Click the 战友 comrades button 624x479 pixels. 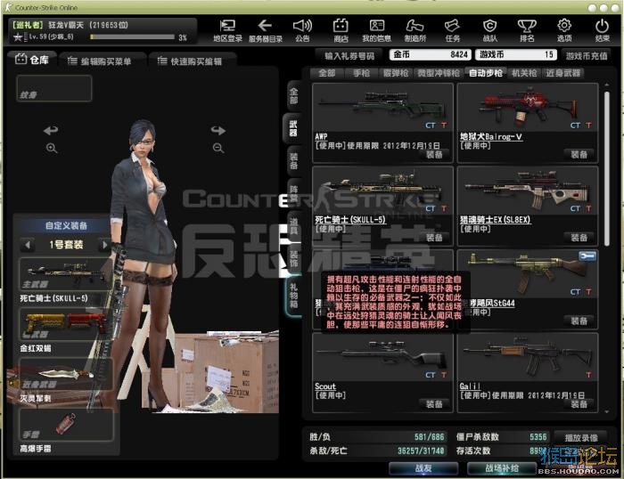point(423,468)
